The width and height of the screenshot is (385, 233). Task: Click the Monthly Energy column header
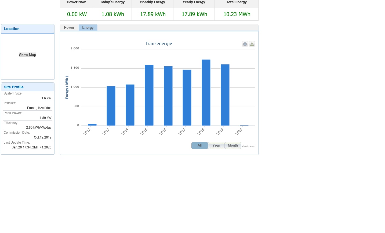[152, 2]
